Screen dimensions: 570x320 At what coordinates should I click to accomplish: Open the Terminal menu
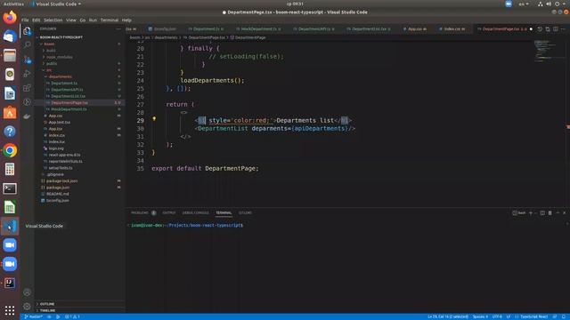tap(110, 20)
